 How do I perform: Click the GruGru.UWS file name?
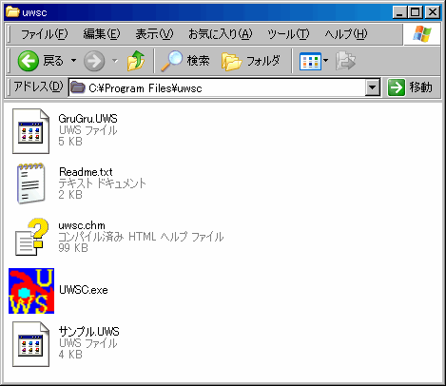point(87,119)
